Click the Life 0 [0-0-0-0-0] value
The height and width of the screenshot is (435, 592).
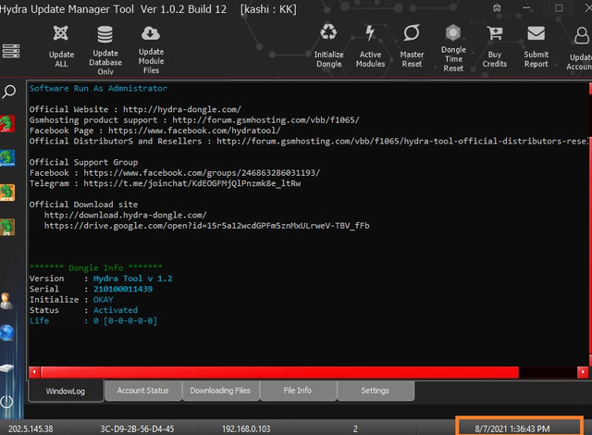pyautogui.click(x=126, y=321)
